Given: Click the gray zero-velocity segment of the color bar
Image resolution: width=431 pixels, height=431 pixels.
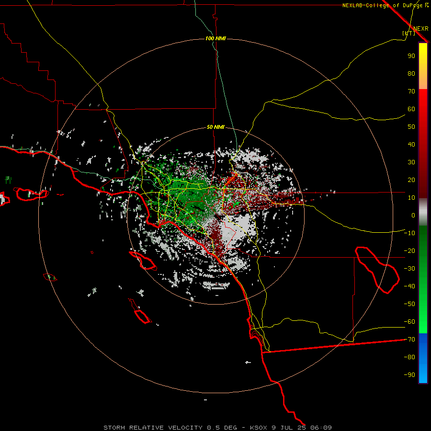Looking at the screenshot, I should pyautogui.click(x=423, y=212).
